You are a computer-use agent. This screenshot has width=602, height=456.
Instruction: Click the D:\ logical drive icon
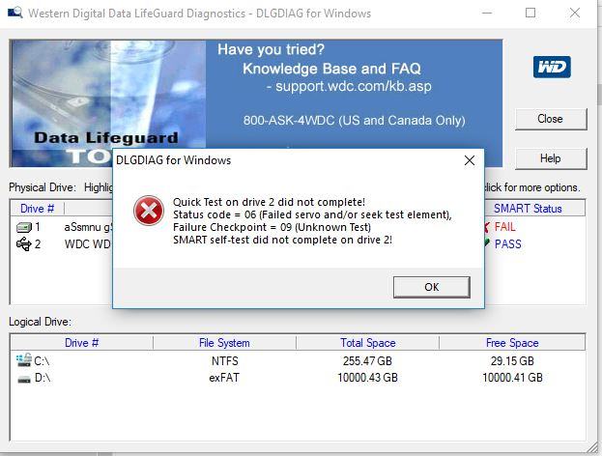[x=24, y=380]
